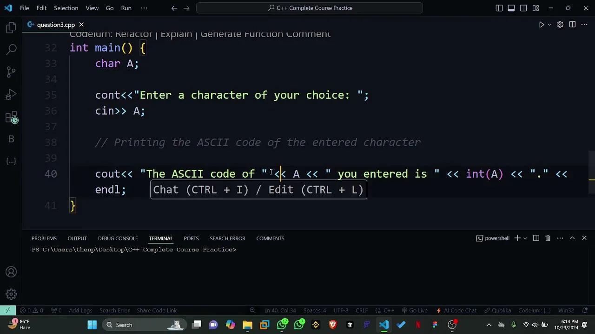595x334 pixels.
Task: Run the C++ file with the play button
Action: pos(541,25)
